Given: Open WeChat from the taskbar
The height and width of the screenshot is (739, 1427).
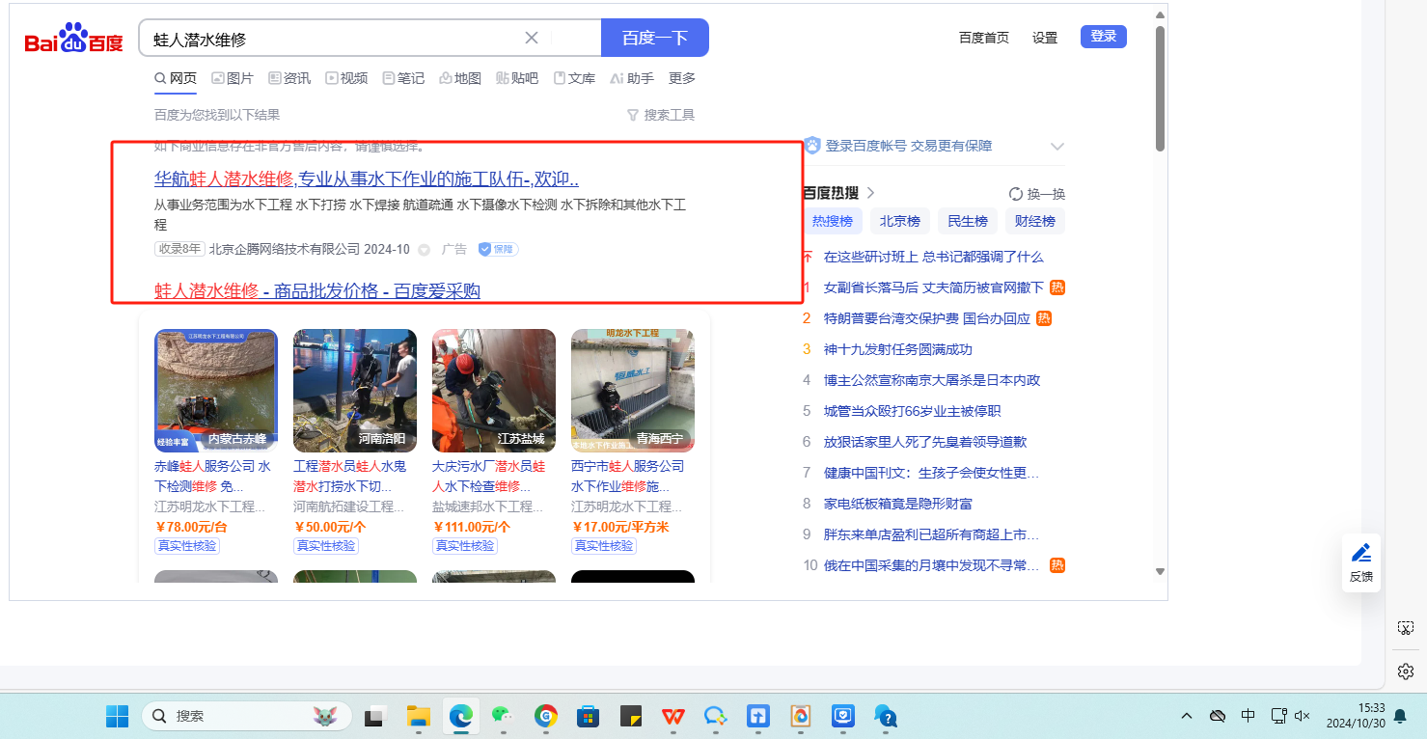Looking at the screenshot, I should [x=503, y=716].
